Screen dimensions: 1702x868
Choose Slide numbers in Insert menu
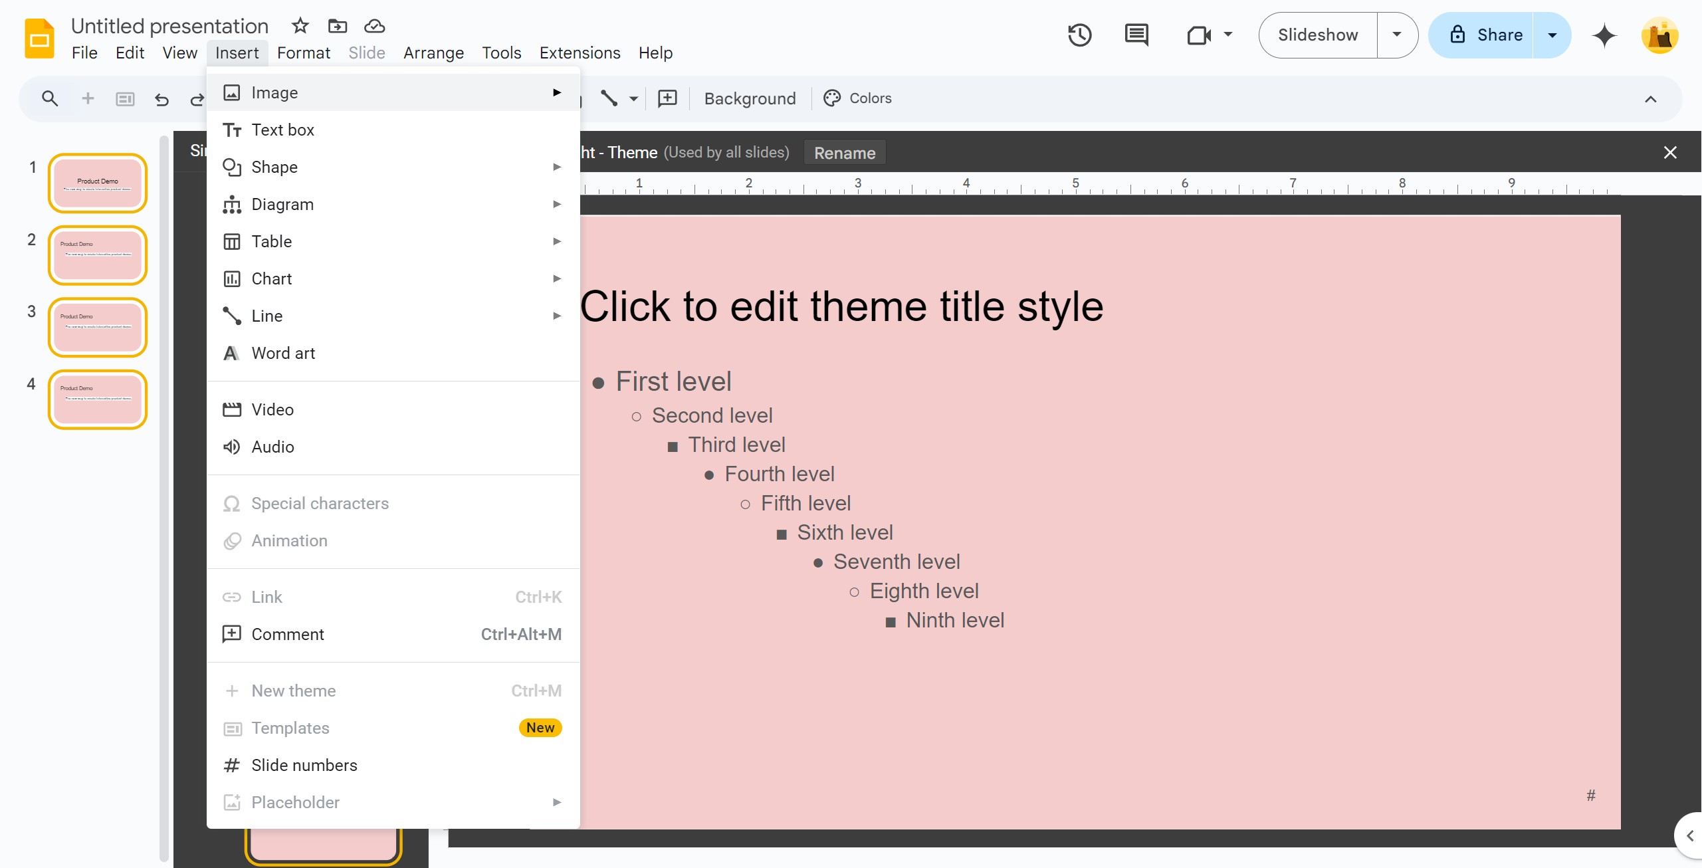coord(304,765)
